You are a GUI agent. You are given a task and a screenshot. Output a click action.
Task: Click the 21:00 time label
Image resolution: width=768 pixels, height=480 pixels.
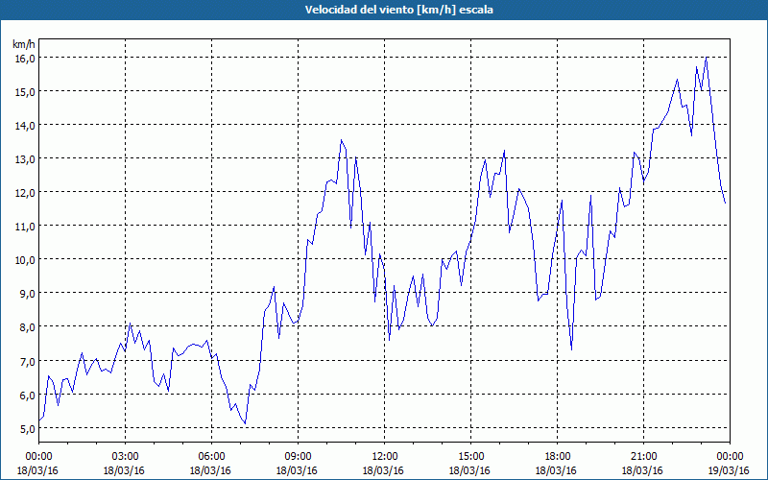(643, 457)
